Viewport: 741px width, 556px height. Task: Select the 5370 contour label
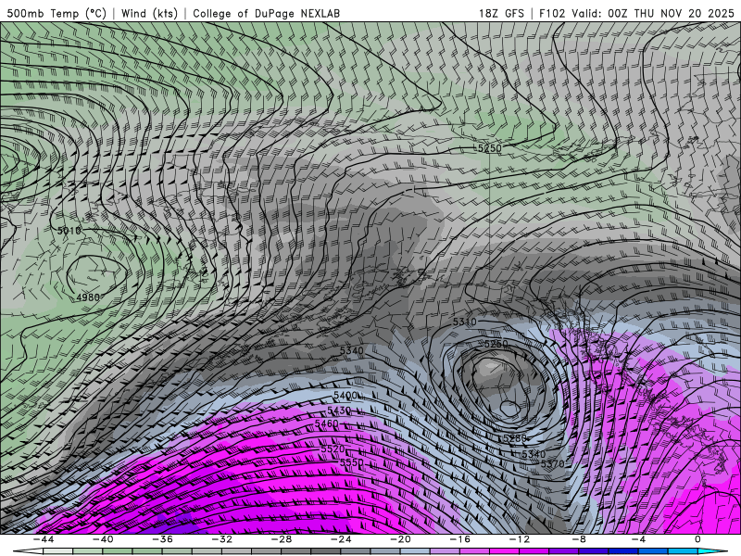click(552, 464)
